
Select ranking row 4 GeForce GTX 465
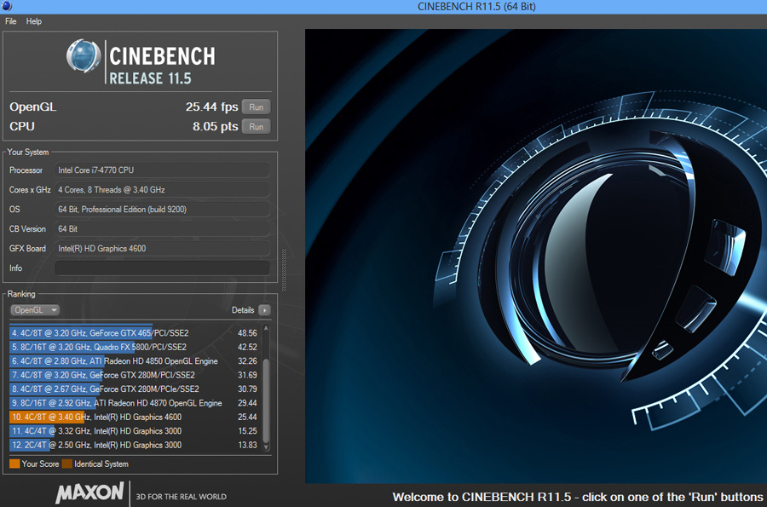134,333
